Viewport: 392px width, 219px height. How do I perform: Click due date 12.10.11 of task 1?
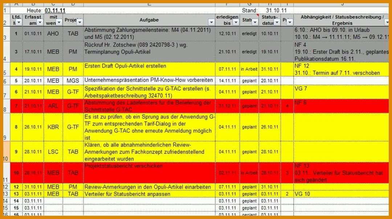point(227,33)
